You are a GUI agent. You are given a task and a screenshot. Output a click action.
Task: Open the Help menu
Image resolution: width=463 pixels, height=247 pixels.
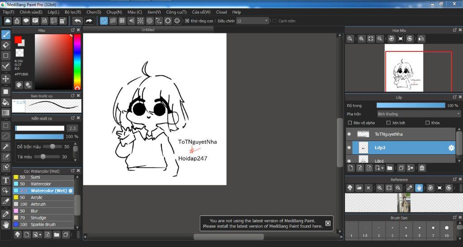tap(236, 12)
